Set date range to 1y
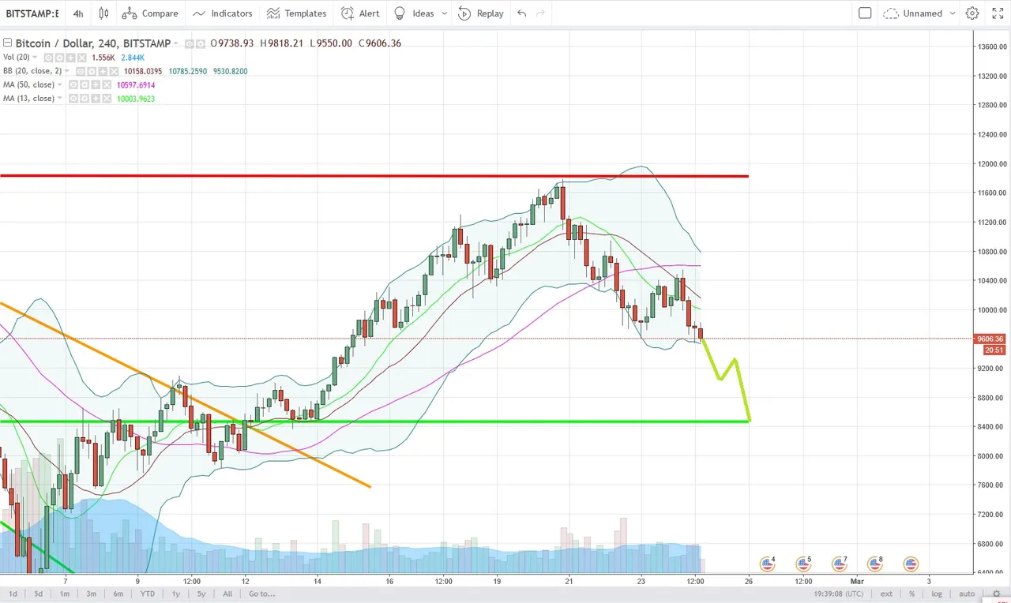The height and width of the screenshot is (603, 1011). tap(176, 594)
